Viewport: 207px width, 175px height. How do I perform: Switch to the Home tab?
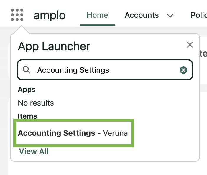click(97, 15)
